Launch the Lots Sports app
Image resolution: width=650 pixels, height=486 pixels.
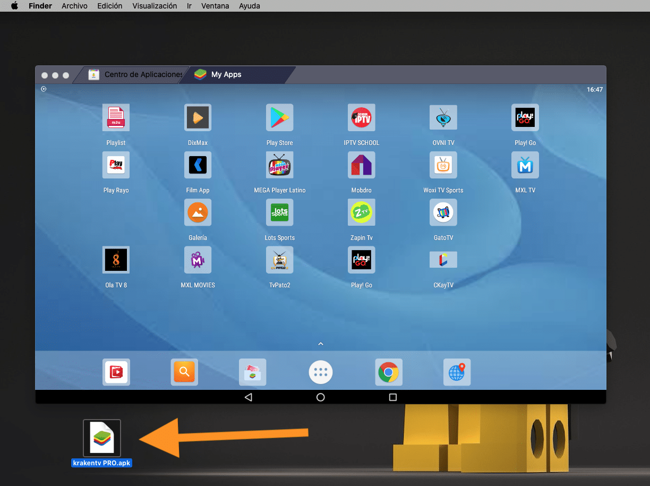[x=279, y=212]
